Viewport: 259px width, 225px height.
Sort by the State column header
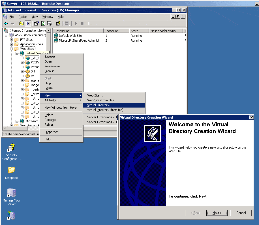point(139,31)
